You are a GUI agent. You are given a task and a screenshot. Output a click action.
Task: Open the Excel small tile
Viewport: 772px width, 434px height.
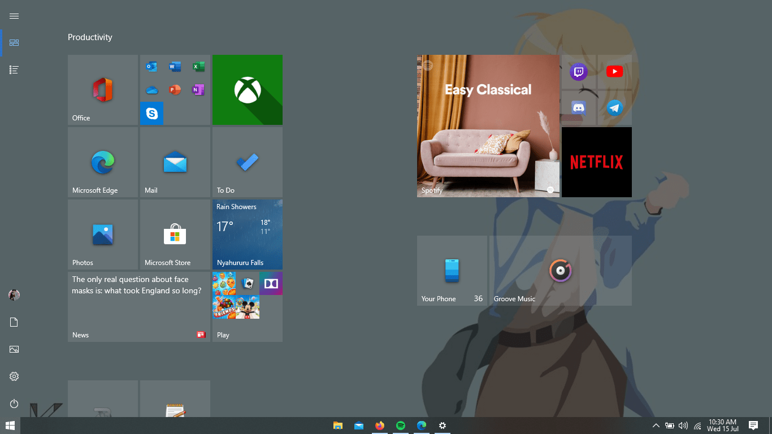click(198, 67)
